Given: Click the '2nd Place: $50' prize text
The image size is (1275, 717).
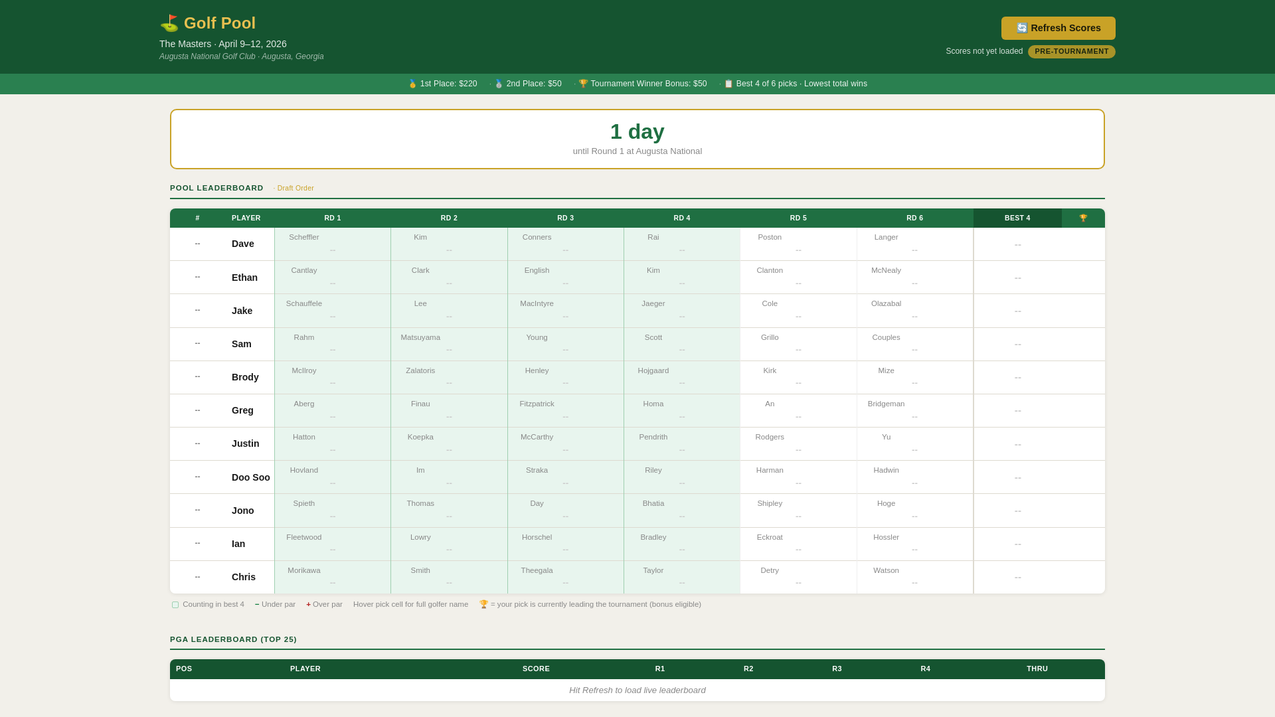Looking at the screenshot, I should (528, 84).
